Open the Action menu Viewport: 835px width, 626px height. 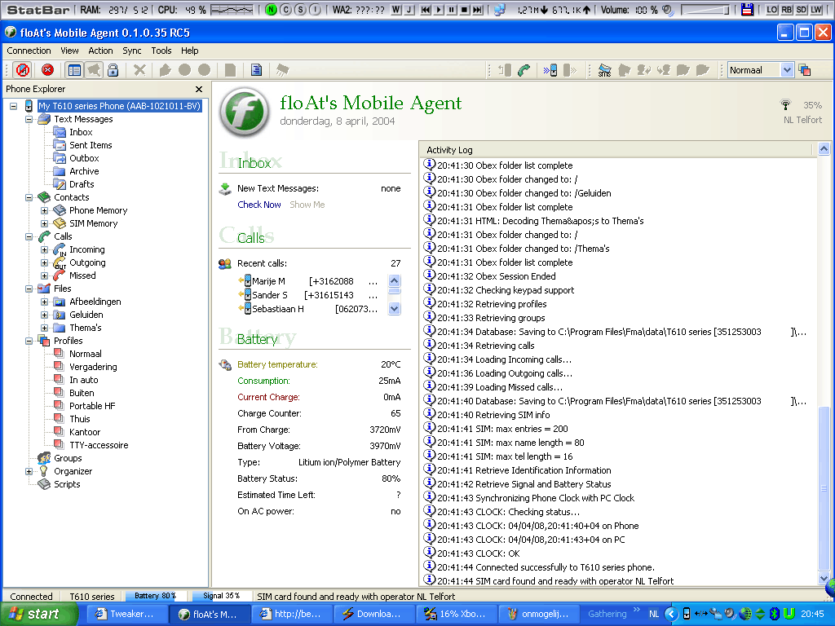(100, 51)
